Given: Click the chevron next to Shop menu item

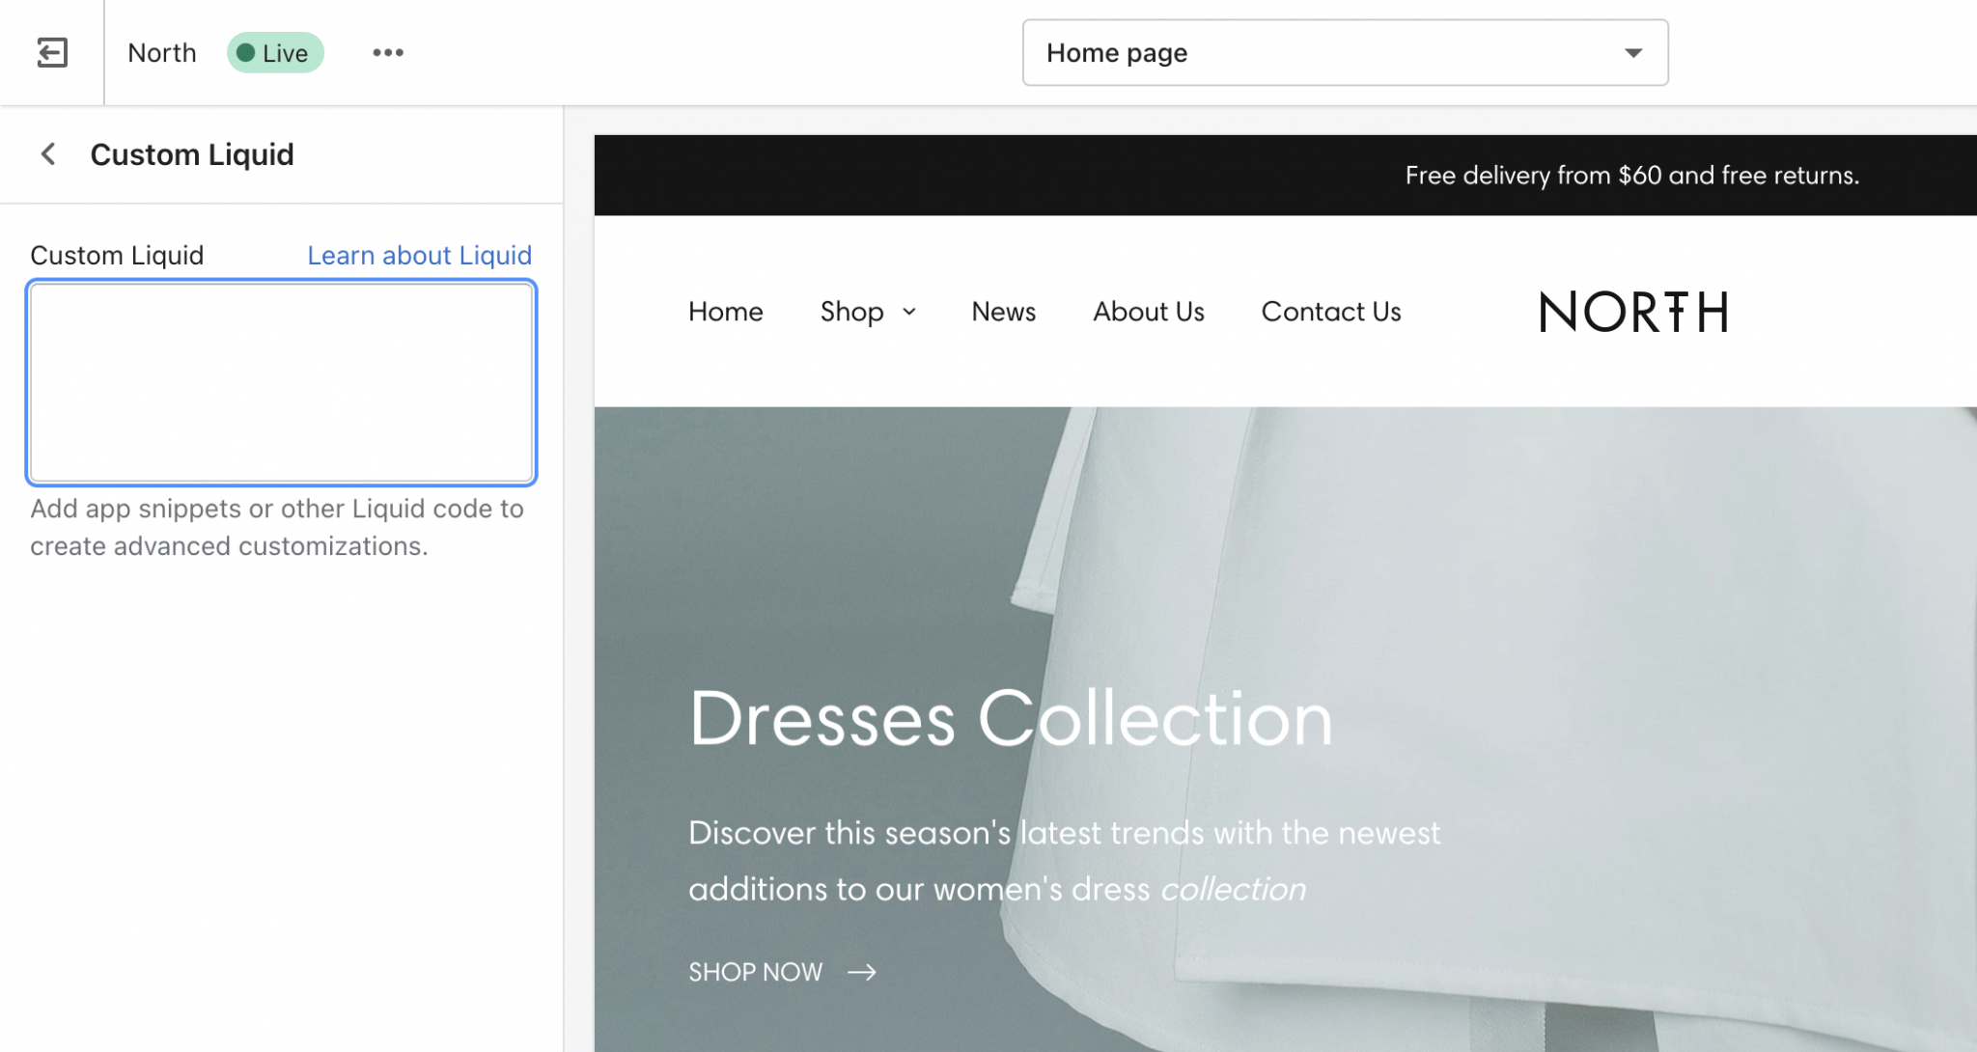Looking at the screenshot, I should (908, 312).
